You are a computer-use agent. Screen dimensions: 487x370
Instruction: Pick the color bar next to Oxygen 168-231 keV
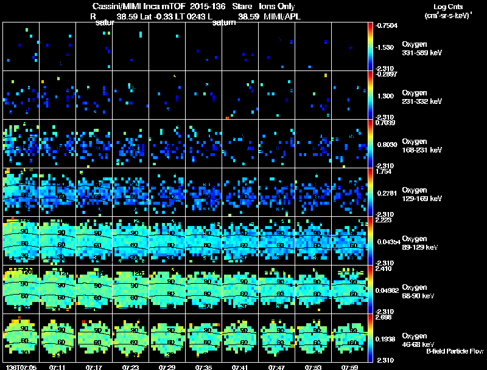pyautogui.click(x=371, y=144)
